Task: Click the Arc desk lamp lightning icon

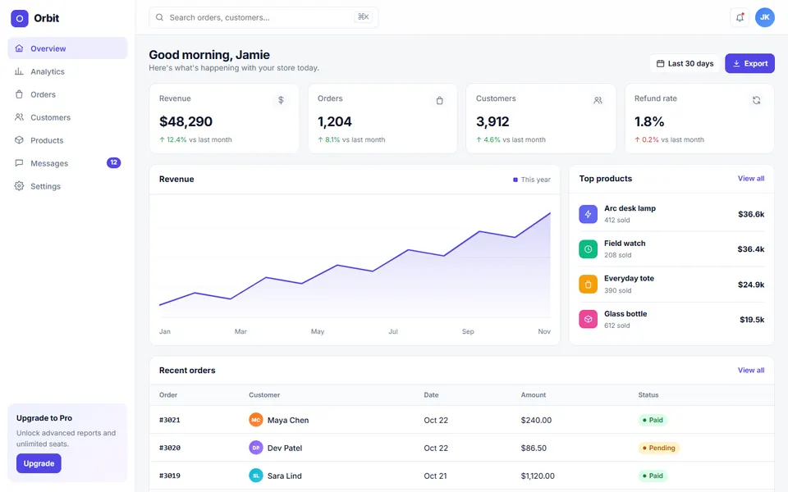Action: tap(588, 214)
